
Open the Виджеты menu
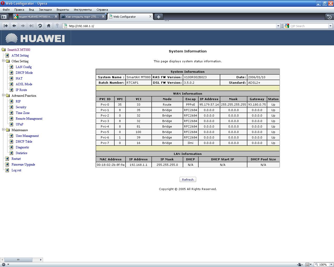pos(63,10)
